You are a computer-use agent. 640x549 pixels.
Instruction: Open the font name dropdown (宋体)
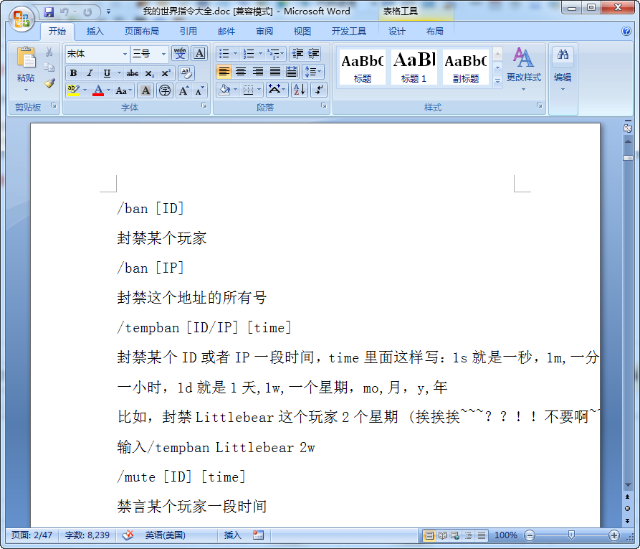pos(125,54)
